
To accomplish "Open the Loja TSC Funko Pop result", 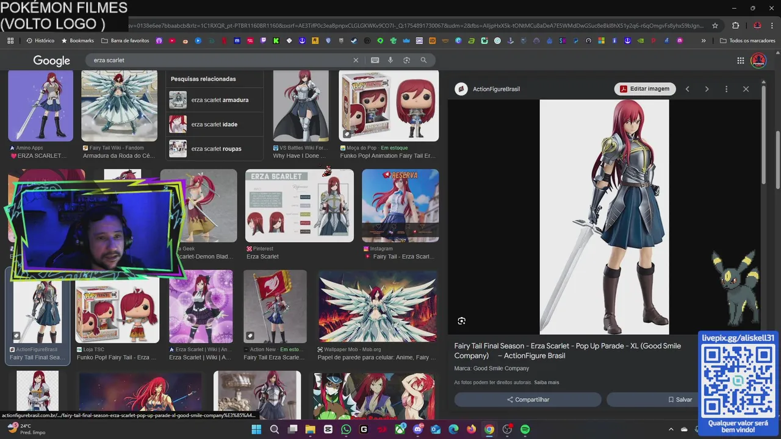I will (117, 311).
